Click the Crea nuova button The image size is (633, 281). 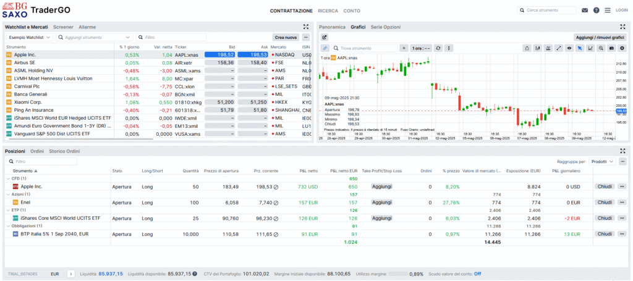pyautogui.click(x=286, y=38)
